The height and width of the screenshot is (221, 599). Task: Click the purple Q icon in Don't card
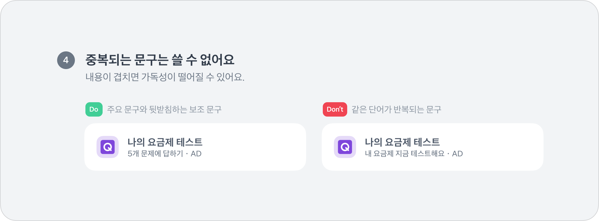[345, 147]
